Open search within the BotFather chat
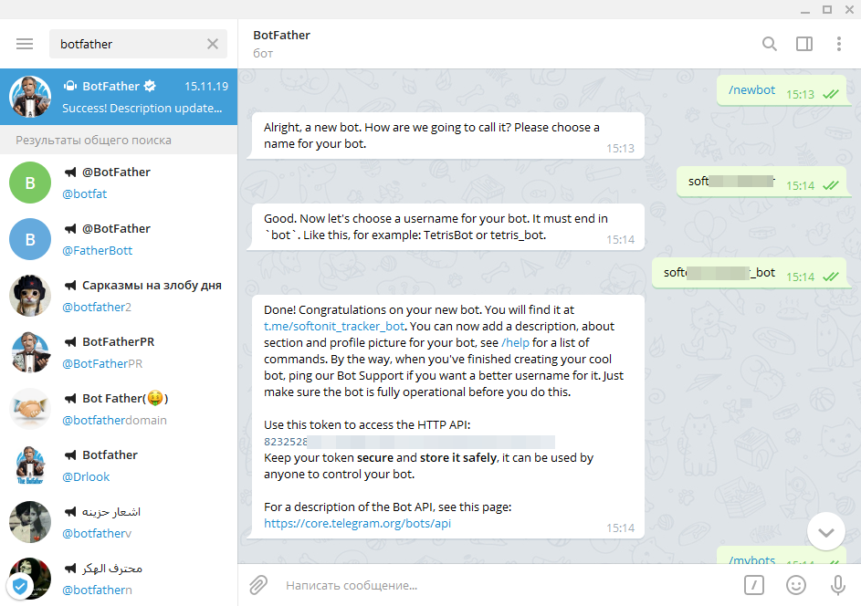The width and height of the screenshot is (861, 606). tap(770, 43)
